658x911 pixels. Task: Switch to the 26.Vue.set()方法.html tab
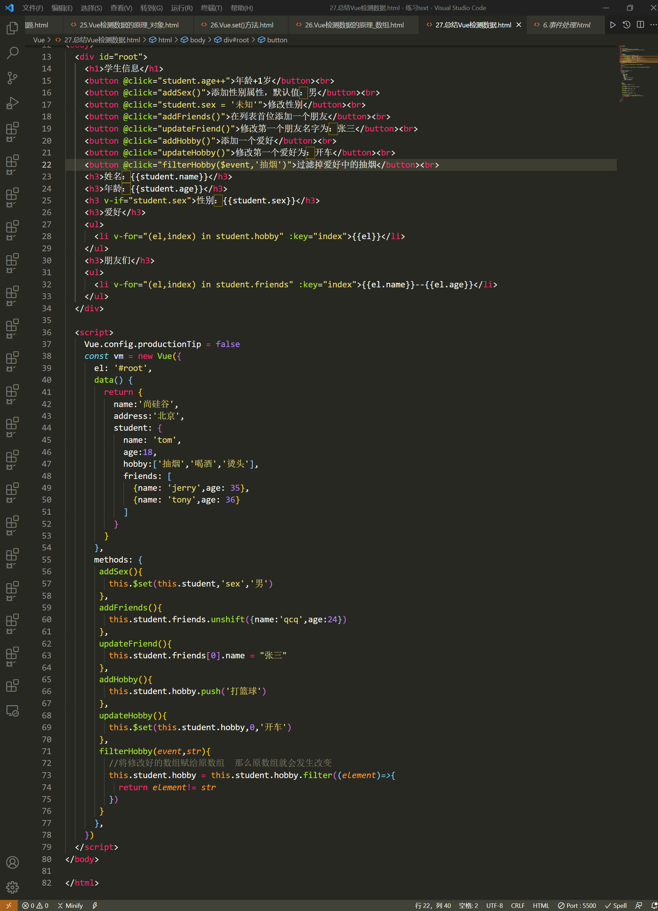(x=241, y=25)
